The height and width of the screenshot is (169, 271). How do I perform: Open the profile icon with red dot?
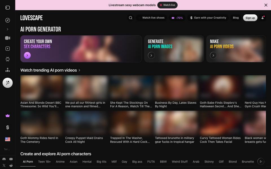click(263, 18)
